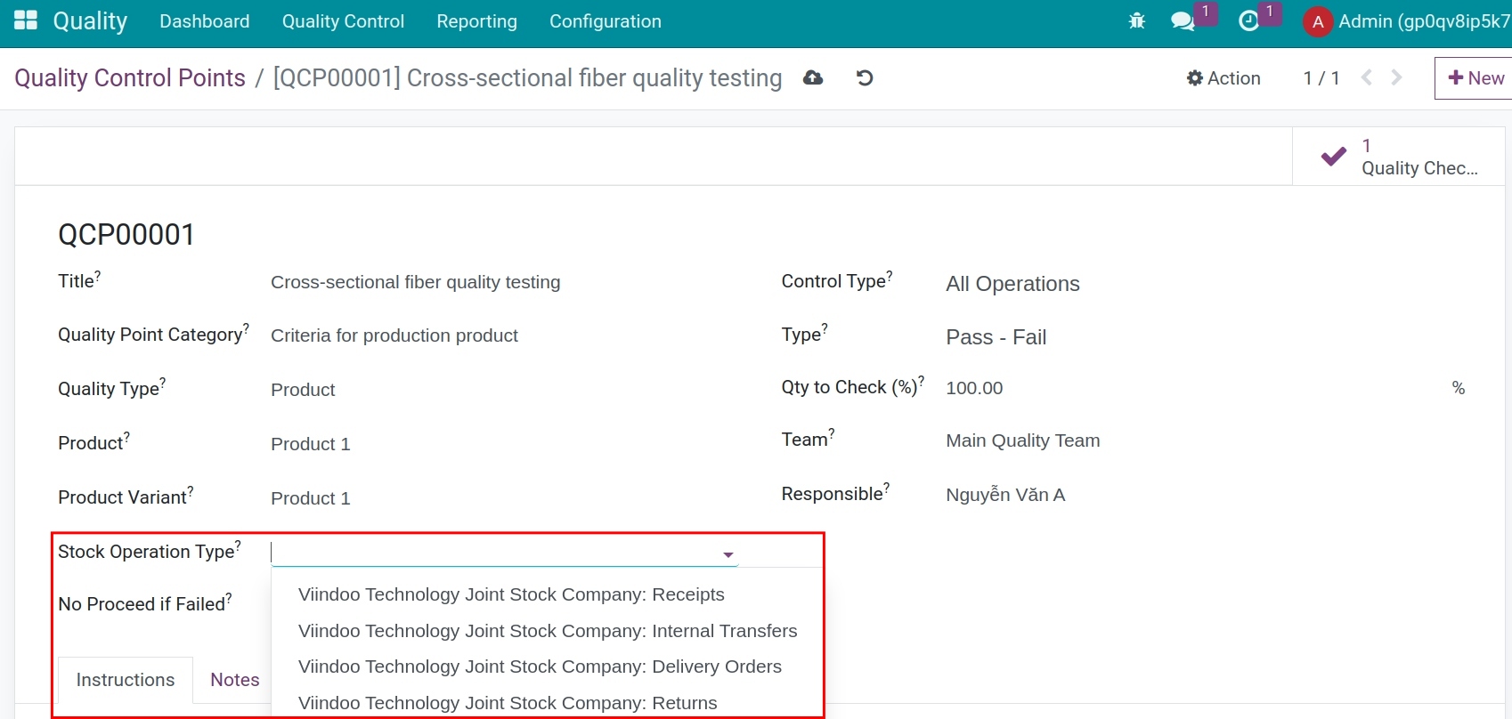
Task: Open the conversations chat icon
Action: [x=1183, y=20]
